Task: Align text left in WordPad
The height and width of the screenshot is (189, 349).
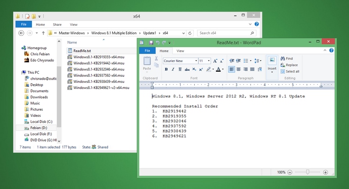Action: (232, 69)
